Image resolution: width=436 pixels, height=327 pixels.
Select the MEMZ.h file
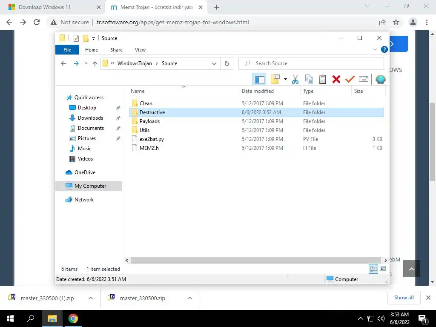pyautogui.click(x=257, y=148)
